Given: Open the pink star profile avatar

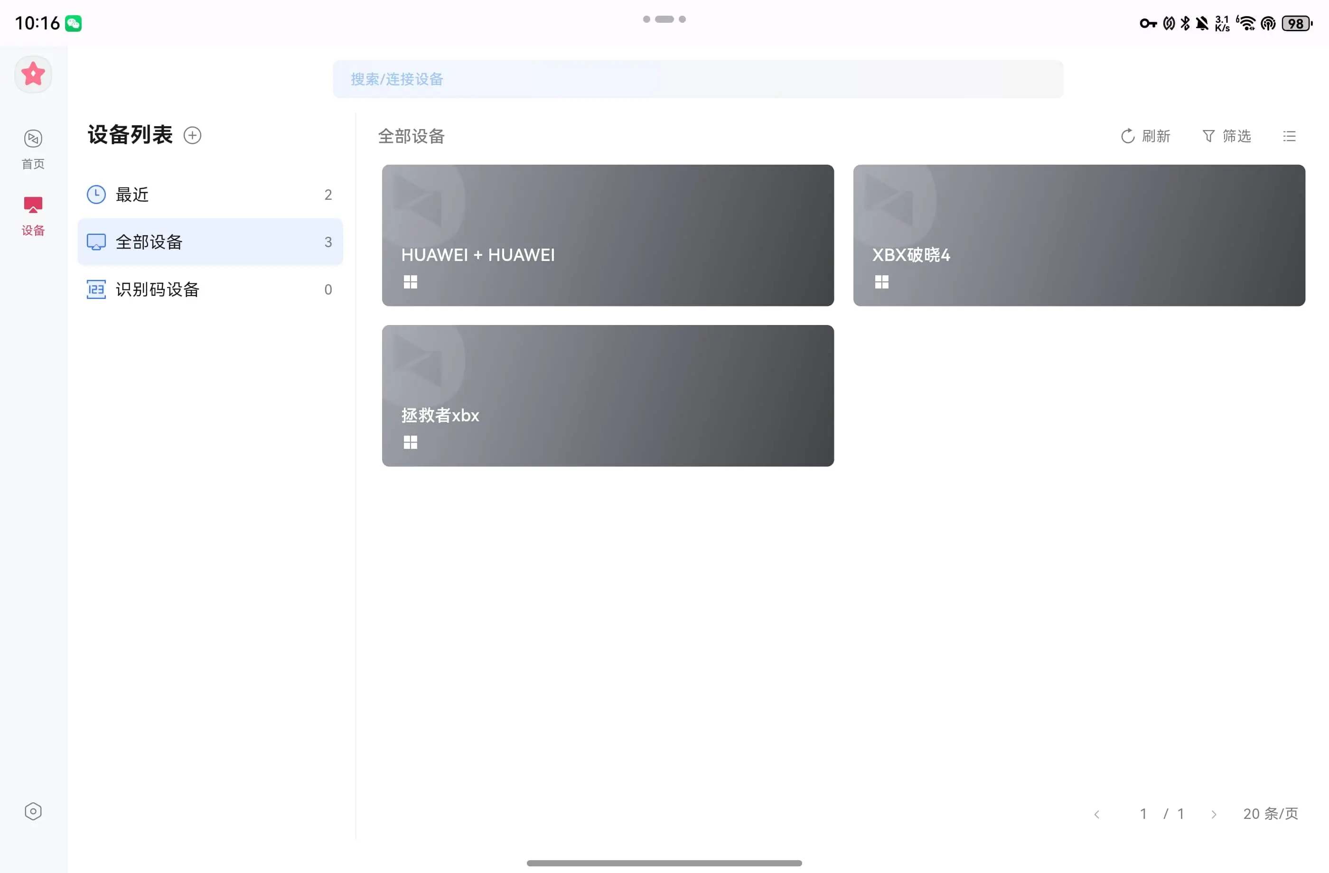Looking at the screenshot, I should click(33, 74).
